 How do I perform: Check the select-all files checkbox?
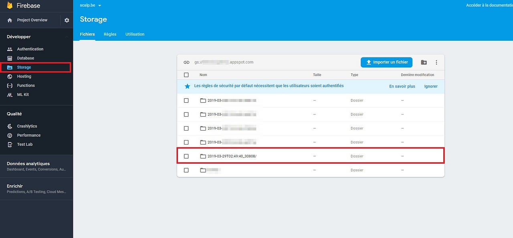click(186, 75)
